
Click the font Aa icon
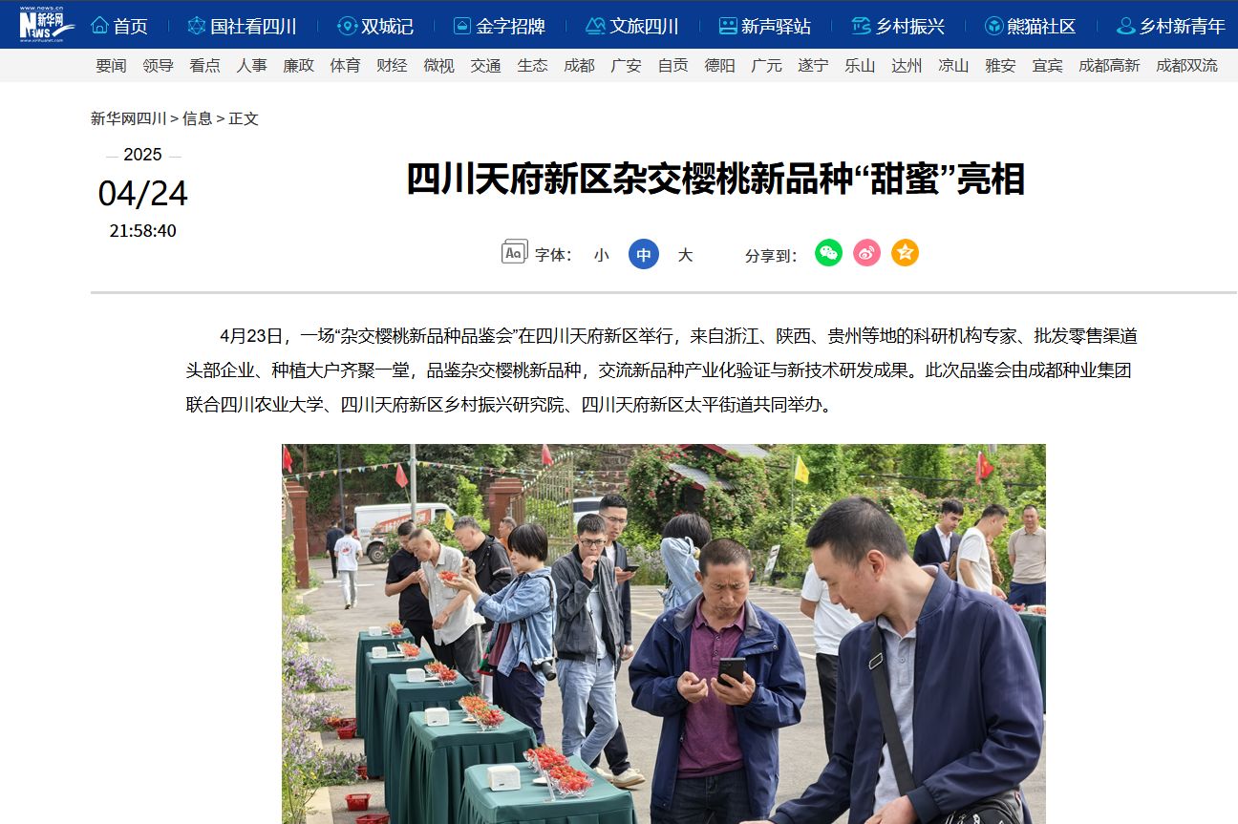[x=514, y=252]
